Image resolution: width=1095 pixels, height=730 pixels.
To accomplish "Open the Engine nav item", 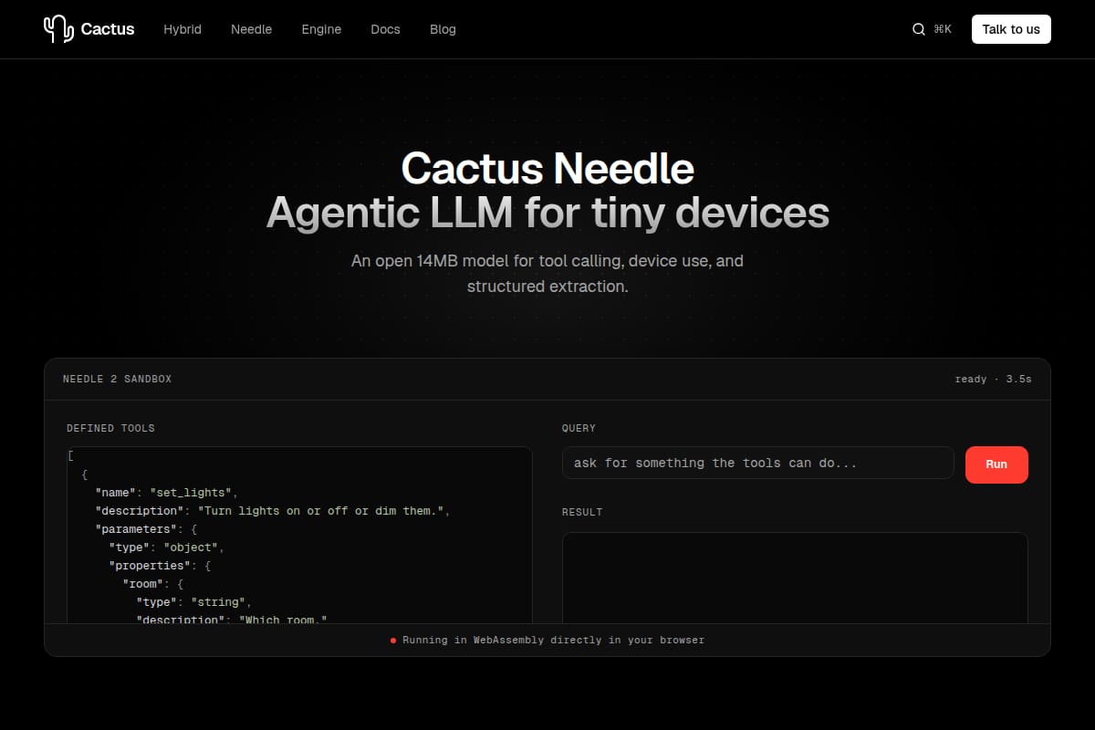I will click(x=321, y=29).
